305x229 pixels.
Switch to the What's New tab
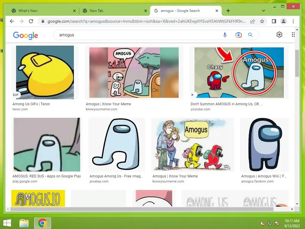[x=43, y=11]
